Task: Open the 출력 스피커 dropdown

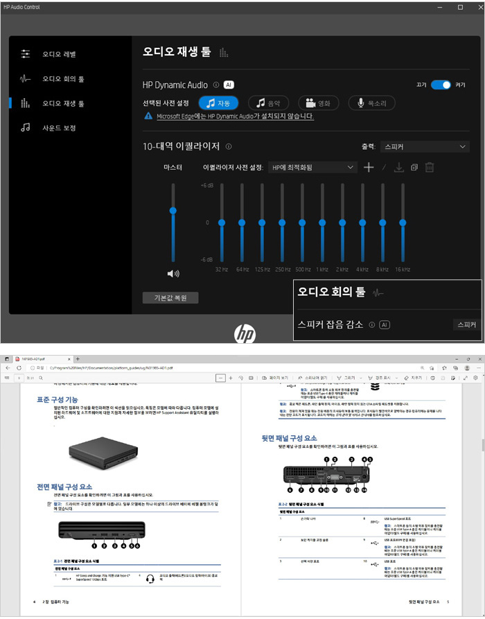Action: pyautogui.click(x=425, y=147)
